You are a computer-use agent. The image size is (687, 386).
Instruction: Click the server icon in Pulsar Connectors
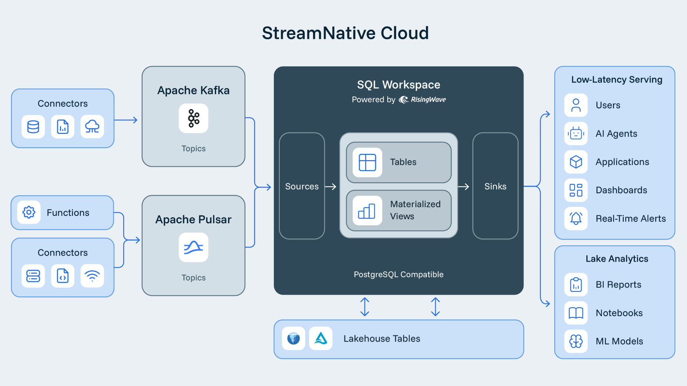33,276
